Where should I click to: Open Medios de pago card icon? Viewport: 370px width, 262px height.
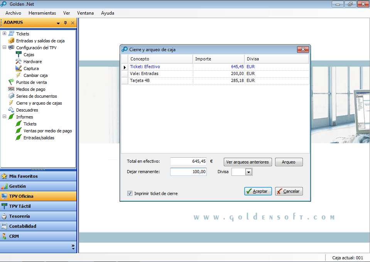tap(11, 89)
